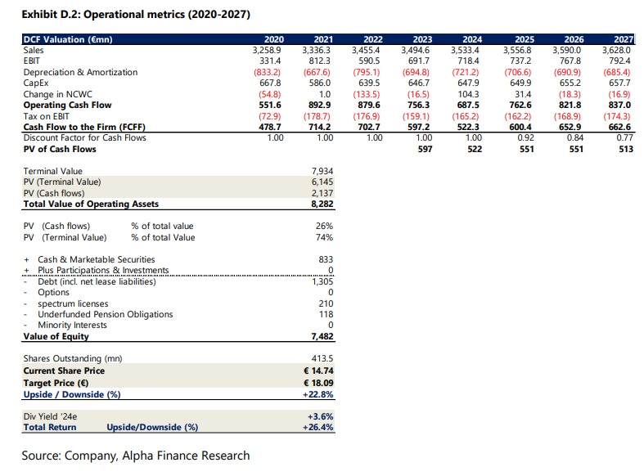The height and width of the screenshot is (476, 644).
Task: Click the 2020 FCFF value 478.7
Action: tap(270, 128)
